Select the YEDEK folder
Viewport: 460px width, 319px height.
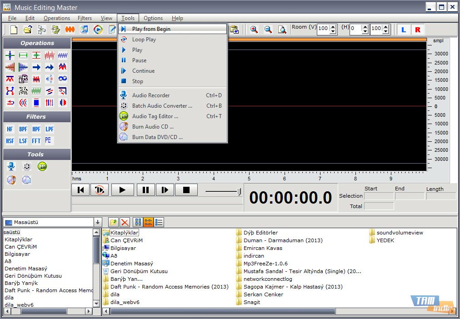coord(382,240)
